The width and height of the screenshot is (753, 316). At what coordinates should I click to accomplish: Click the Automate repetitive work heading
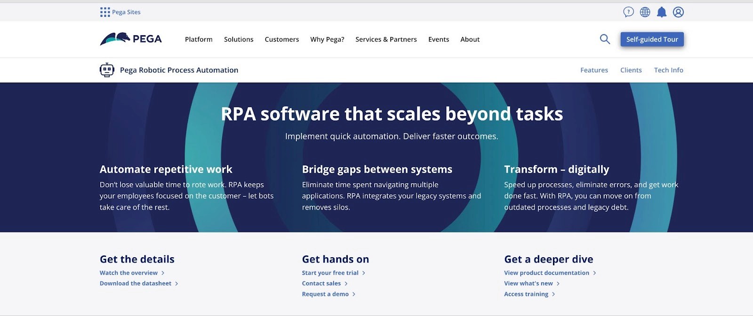[x=166, y=170]
